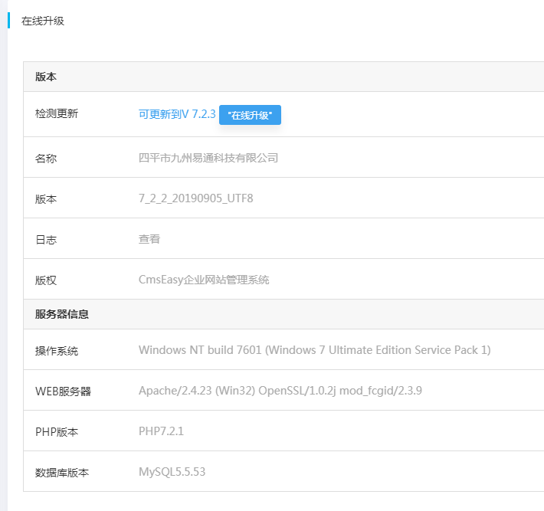This screenshot has height=511, width=544.
Task: Select the "MySQL5.5.53" database value
Action: point(172,472)
